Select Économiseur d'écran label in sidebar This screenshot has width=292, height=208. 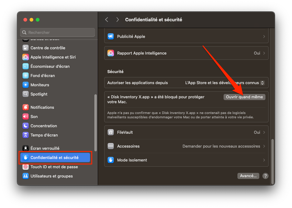[x=50, y=67]
